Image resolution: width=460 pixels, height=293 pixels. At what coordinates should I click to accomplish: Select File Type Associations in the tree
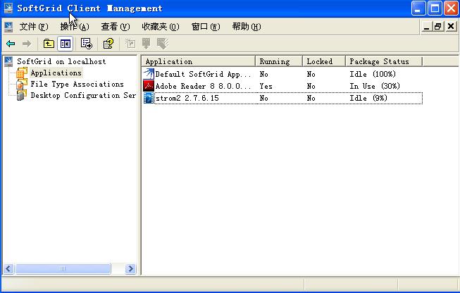pyautogui.click(x=77, y=85)
